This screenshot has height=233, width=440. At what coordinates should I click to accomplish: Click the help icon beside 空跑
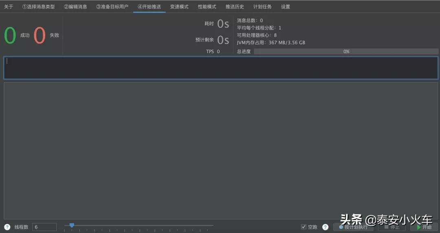coord(325,227)
